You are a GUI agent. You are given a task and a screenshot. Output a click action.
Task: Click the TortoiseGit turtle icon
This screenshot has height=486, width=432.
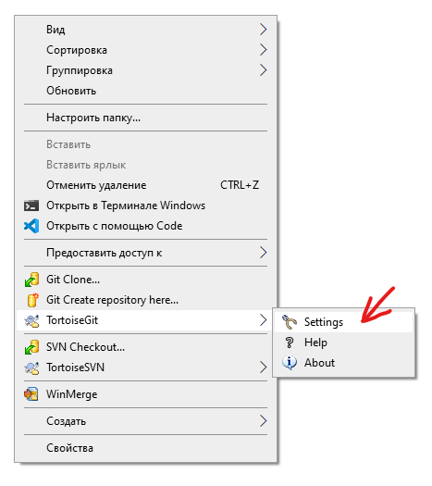pyautogui.click(x=31, y=320)
